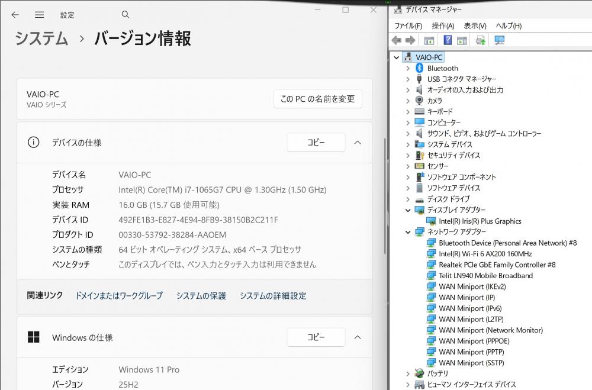
Task: Collapse the ネットワーク アダプター node
Action: pyautogui.click(x=407, y=232)
